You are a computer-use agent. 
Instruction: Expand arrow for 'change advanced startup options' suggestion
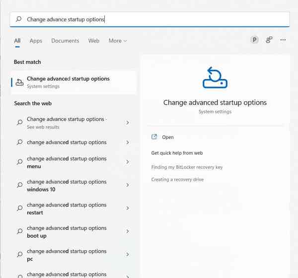click(x=128, y=142)
